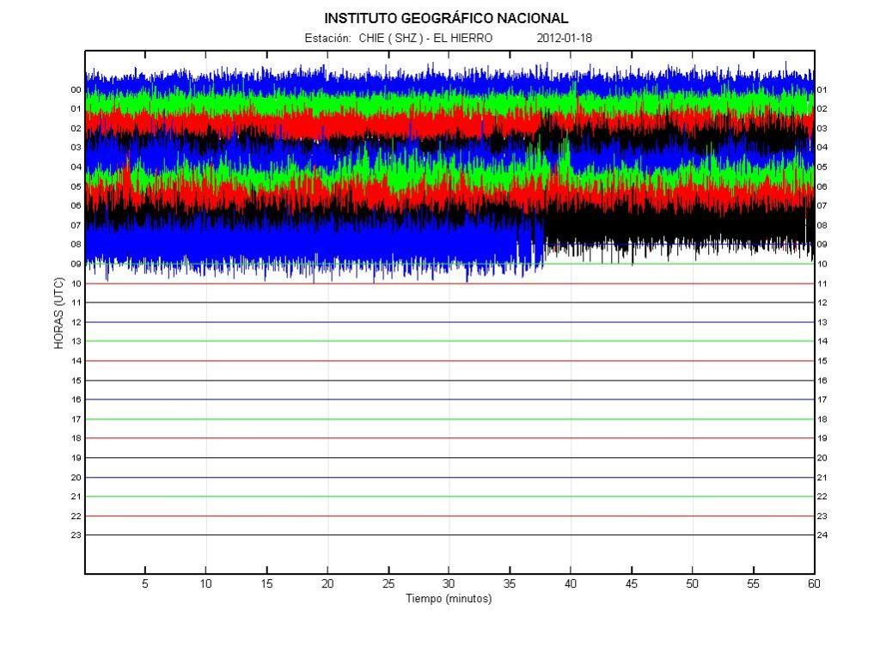Screen dimensions: 880x659
Task: Pick the 60 minute tick label
Action: click(x=814, y=584)
